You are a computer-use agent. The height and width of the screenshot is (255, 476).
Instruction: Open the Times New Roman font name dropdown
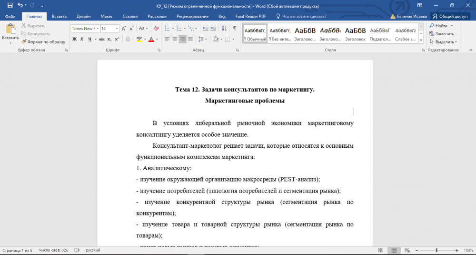(97, 29)
